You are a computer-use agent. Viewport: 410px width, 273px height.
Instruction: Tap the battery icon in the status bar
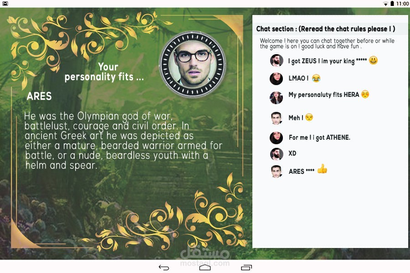coord(392,3)
